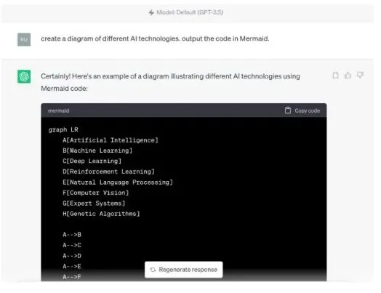Click the user prompt about AI technologies diagram
This screenshot has width=381, height=293.
(155, 39)
